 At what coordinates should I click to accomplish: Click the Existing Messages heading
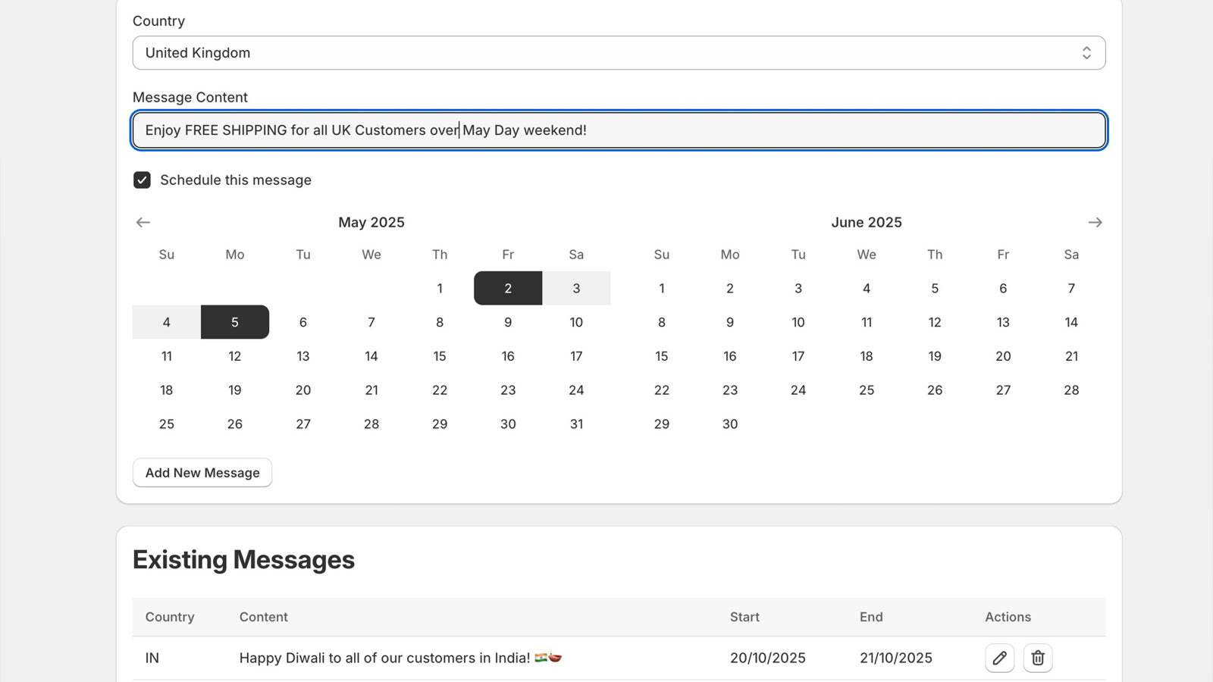pos(243,560)
